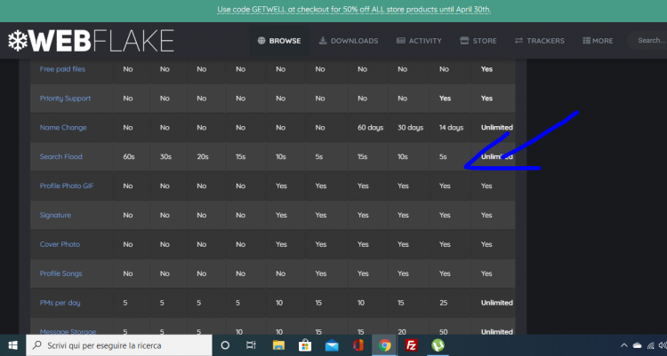This screenshot has height=356, width=667.
Task: Go to the DOWNLOADS section
Action: 349,41
